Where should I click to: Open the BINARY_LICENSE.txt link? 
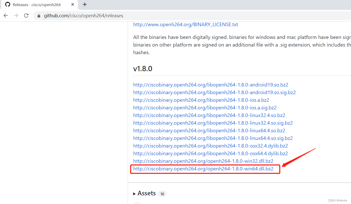tap(186, 24)
